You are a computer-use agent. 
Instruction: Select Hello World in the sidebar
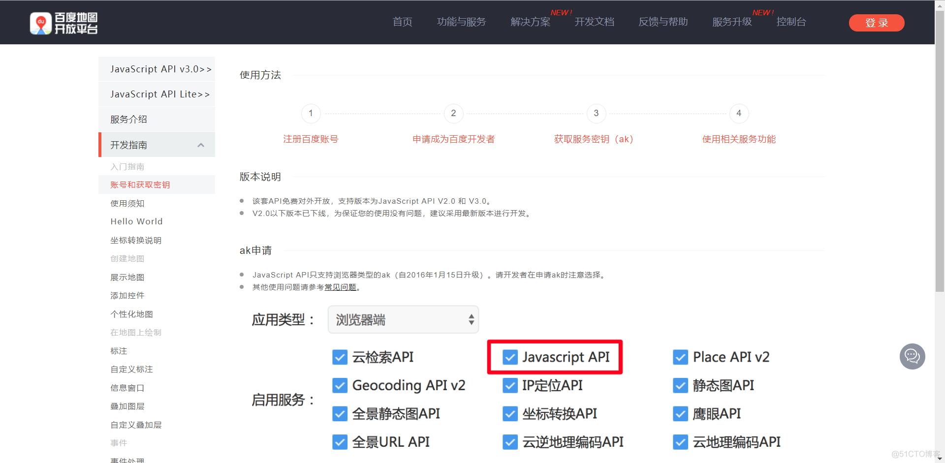tap(136, 221)
